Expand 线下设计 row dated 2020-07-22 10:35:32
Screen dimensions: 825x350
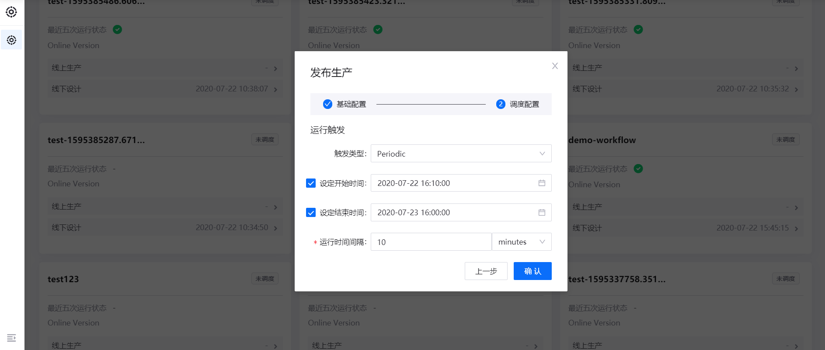(x=686, y=89)
